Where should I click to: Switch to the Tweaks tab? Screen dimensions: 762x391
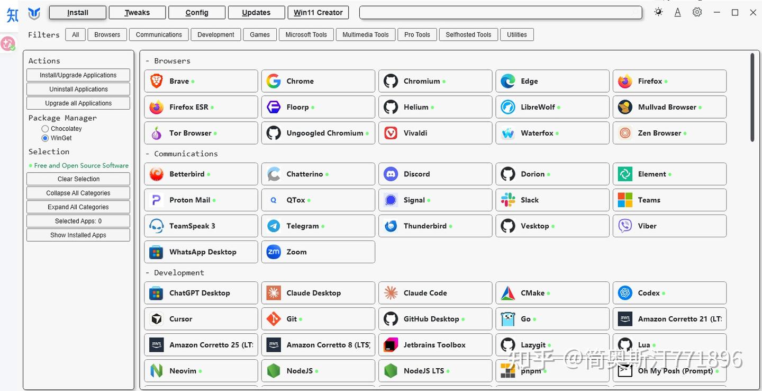(x=138, y=12)
